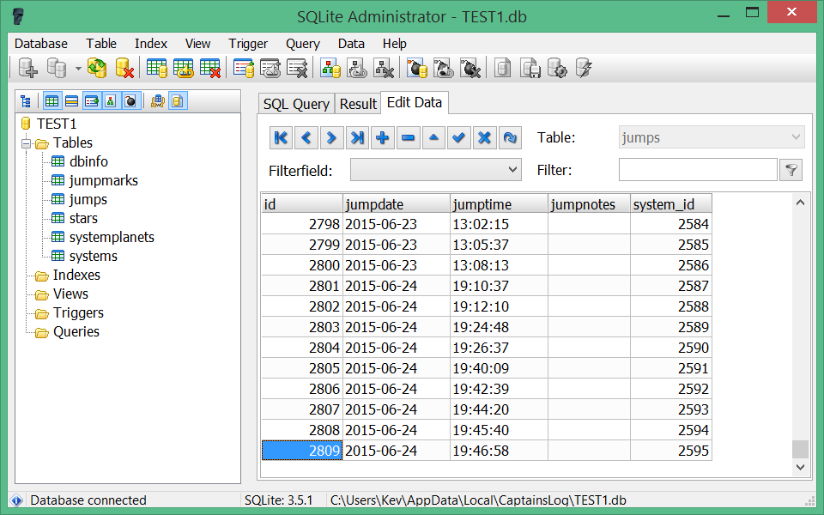Screen dimensions: 824x515
Task: Open the Filterfield combo box
Action: coord(436,170)
